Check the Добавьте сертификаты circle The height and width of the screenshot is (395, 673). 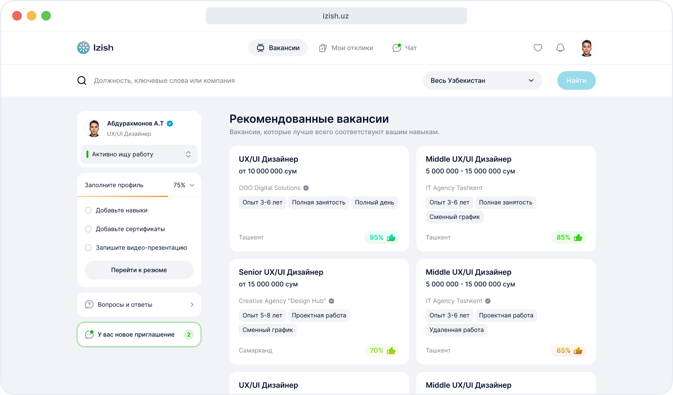tap(88, 229)
